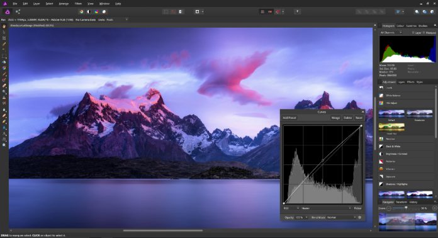Open the RGB colour model dropdown in Curves
The height and width of the screenshot is (238, 438).
tap(291, 208)
